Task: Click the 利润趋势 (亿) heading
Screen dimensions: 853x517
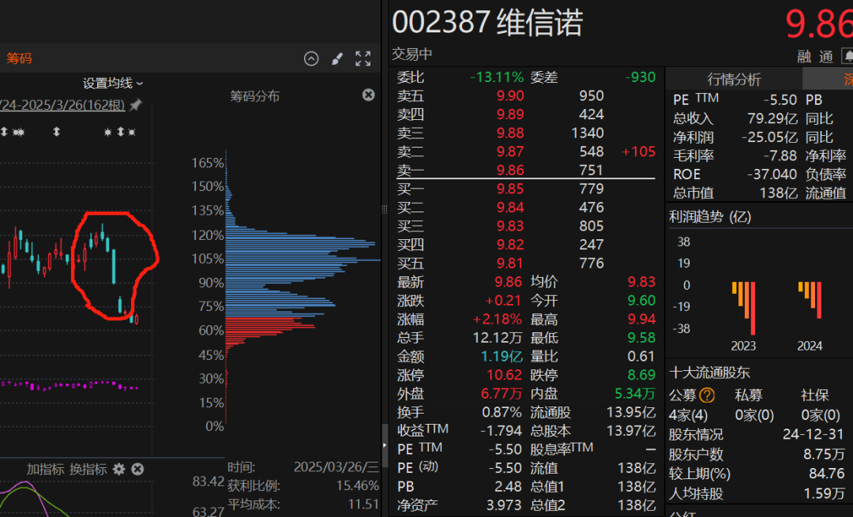Action: pos(710,217)
